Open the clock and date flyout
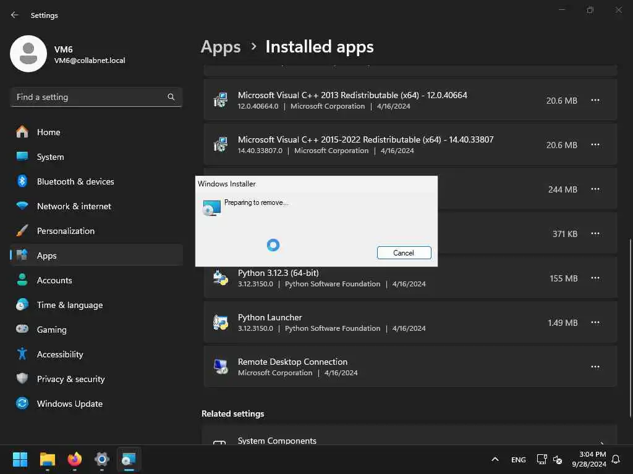633x474 pixels. [x=589, y=459]
